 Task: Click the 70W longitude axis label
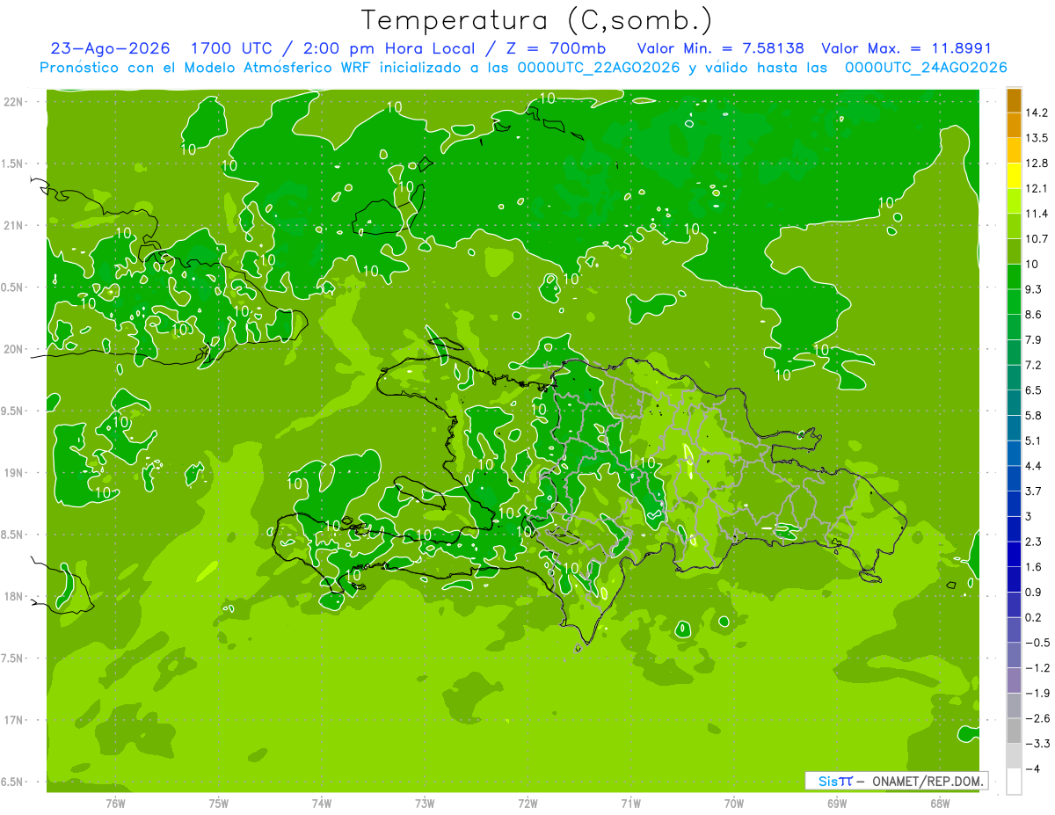734,804
